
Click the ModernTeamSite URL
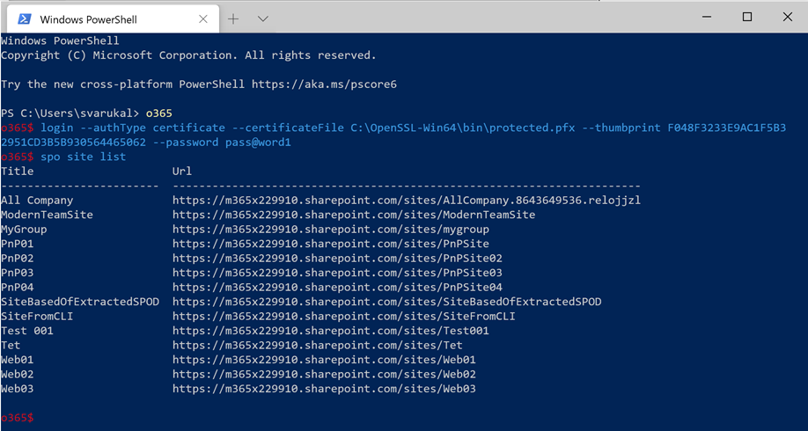pyautogui.click(x=354, y=215)
